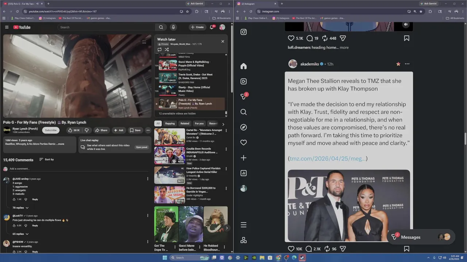
Task: Select the For you filter chip
Action: (x=199, y=123)
